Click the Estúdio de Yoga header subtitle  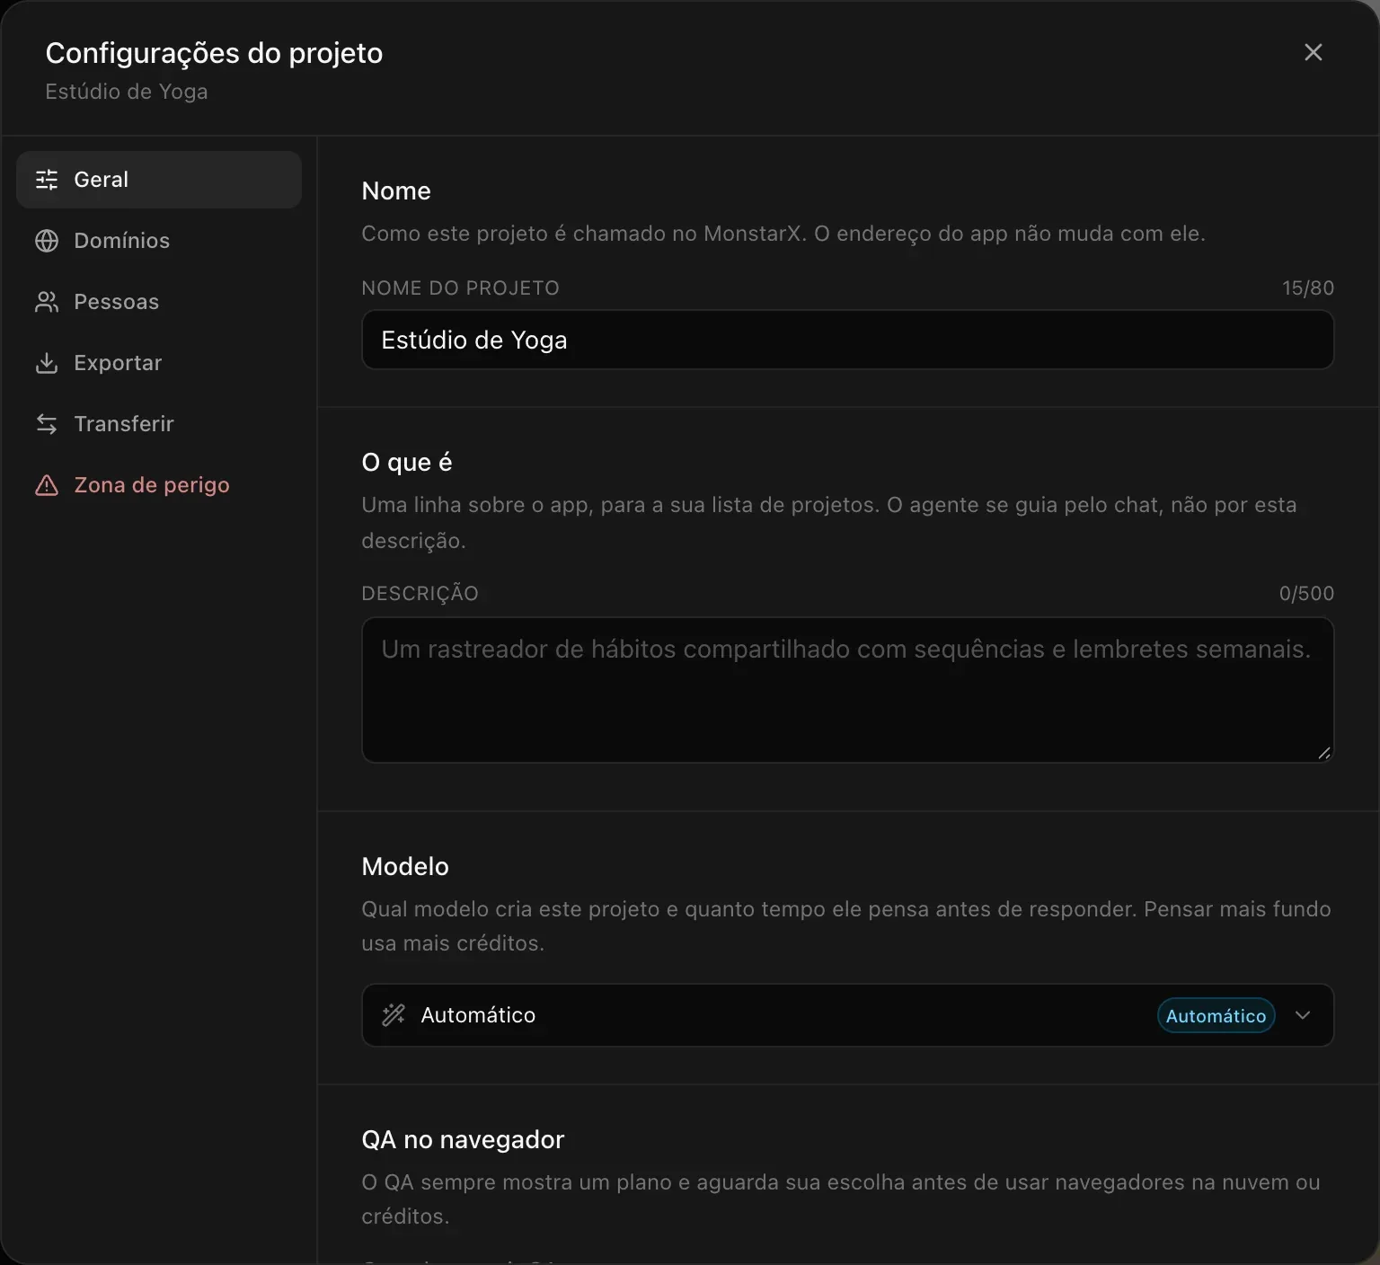coord(127,92)
